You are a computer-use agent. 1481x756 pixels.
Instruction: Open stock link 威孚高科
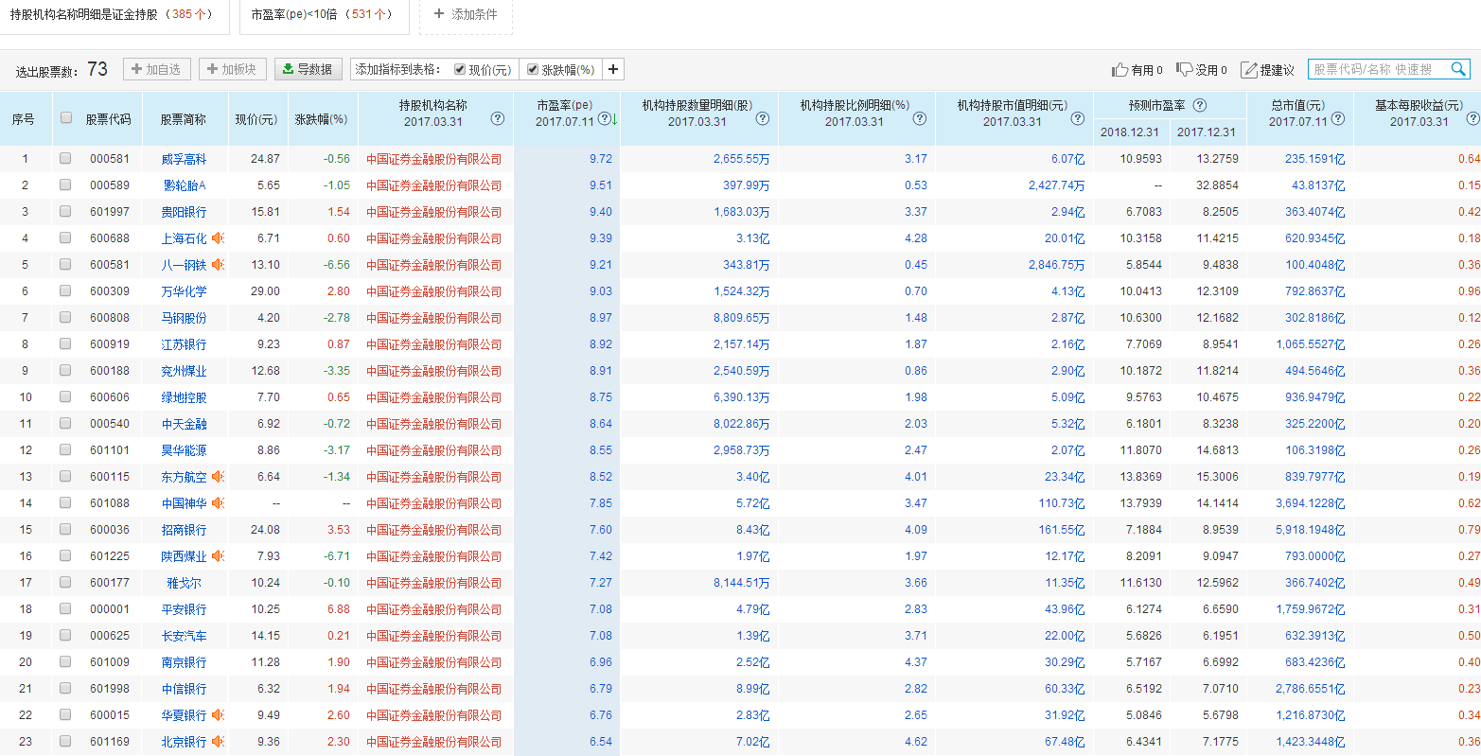point(184,159)
